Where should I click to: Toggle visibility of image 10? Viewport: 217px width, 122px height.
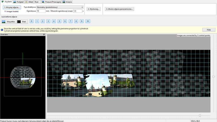88,21
